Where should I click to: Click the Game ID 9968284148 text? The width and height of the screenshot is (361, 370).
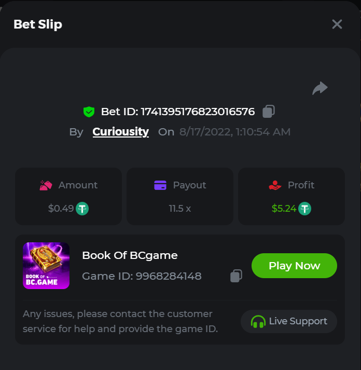(x=142, y=276)
